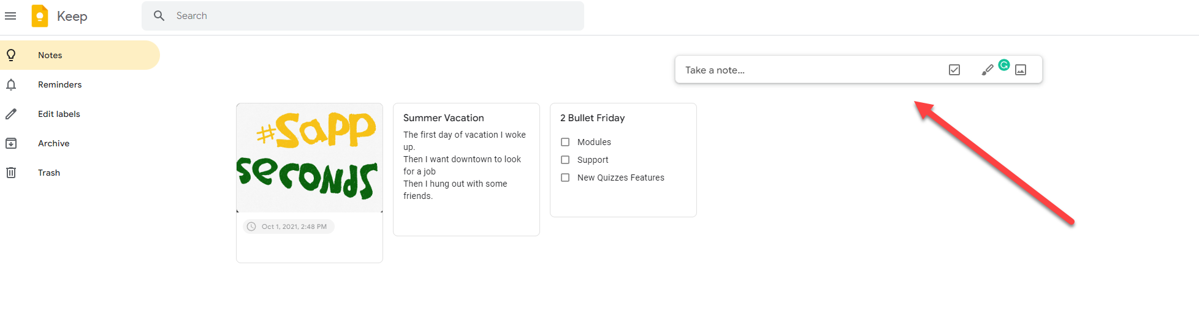Check the Modules checkbox
Image resolution: width=1199 pixels, height=333 pixels.
565,142
